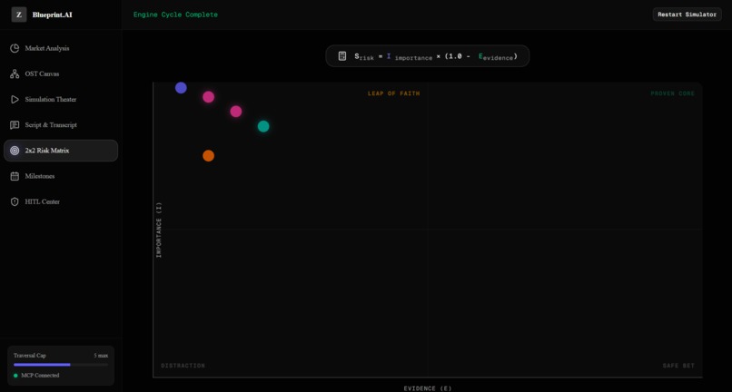Viewport: 732px width, 392px height.
Task: Click the 2x2 Risk Matrix target icon
Action: (x=15, y=151)
